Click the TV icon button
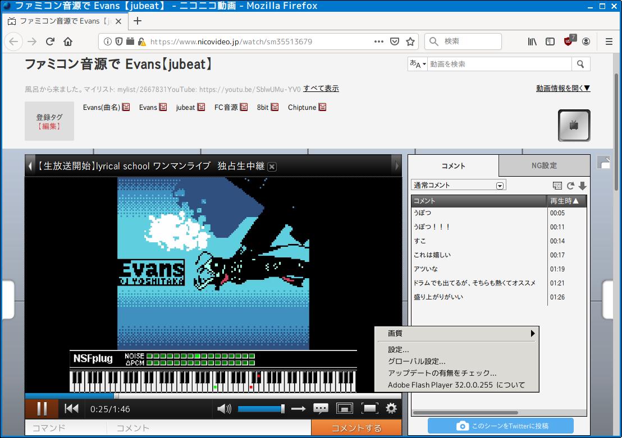Image resolution: width=622 pixels, height=438 pixels. (x=574, y=125)
